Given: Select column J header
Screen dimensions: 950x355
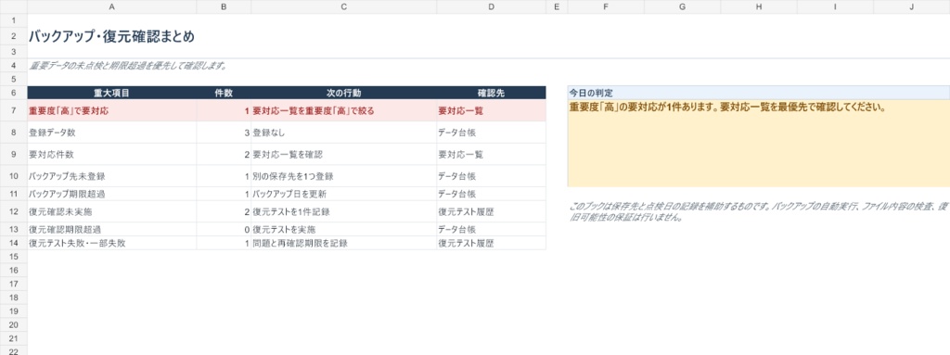Looking at the screenshot, I should pyautogui.click(x=912, y=6).
